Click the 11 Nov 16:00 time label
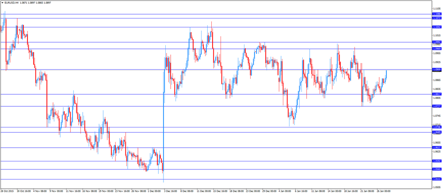Viewport: 442px width, 194px height. click(x=73, y=191)
